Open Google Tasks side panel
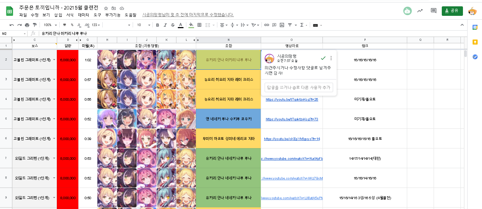The width and height of the screenshot is (482, 209). click(475, 57)
